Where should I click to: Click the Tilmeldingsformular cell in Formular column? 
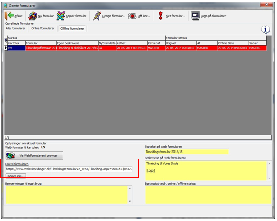41,48
